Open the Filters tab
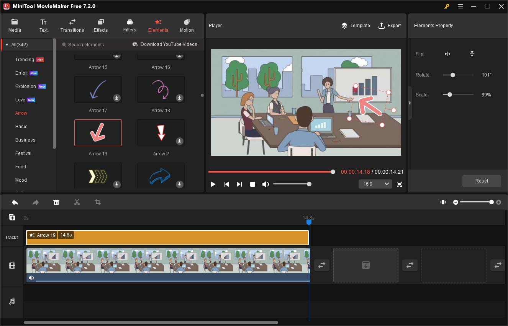Image resolution: width=508 pixels, height=326 pixels. 129,25
